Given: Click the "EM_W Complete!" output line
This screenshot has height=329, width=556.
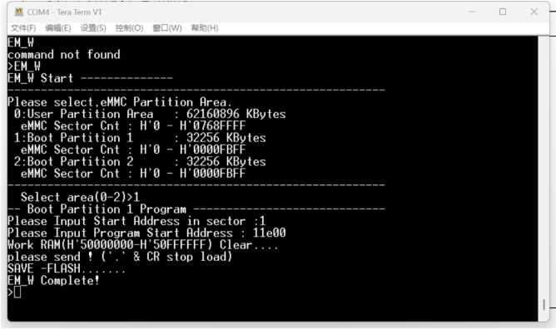Looking at the screenshot, I should click(53, 281).
